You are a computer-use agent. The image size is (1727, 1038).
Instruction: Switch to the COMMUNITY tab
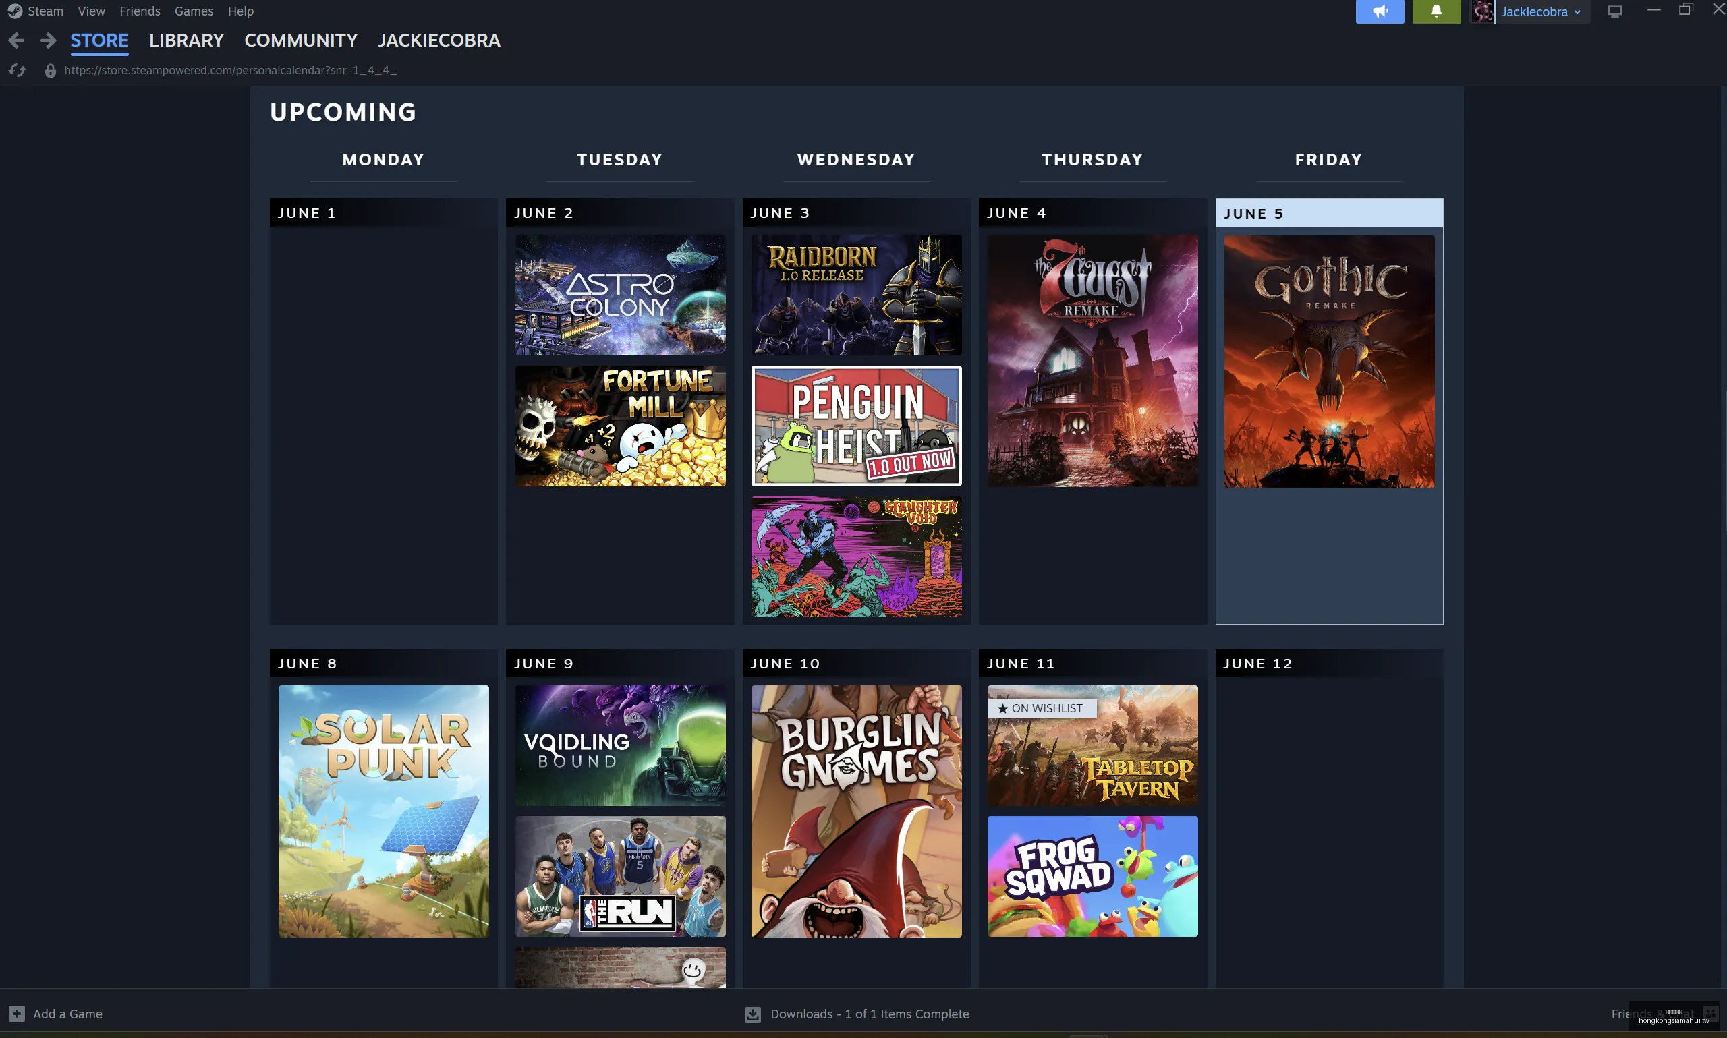click(x=301, y=40)
